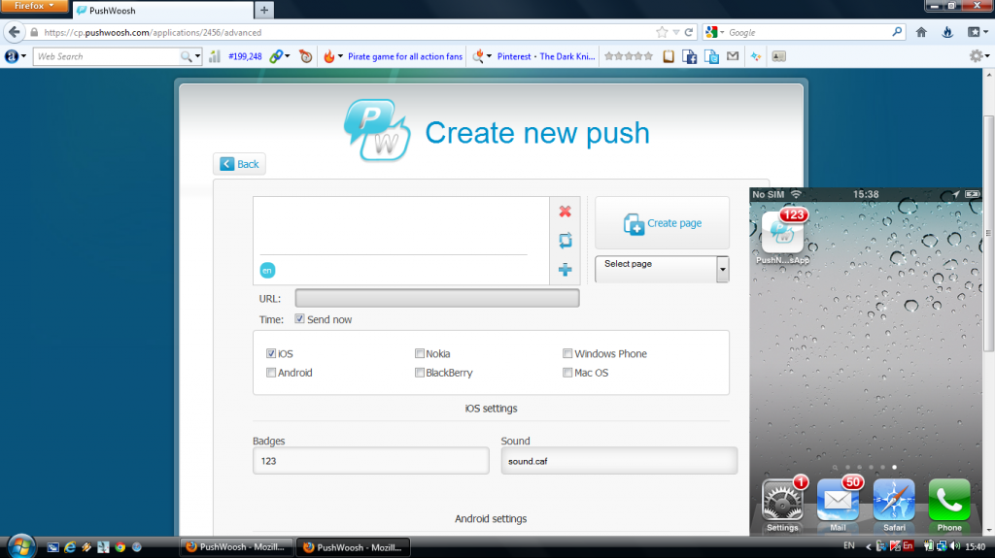Viewport: 995px width, 558px height.
Task: Click the EN language indicator in tray
Action: (849, 546)
